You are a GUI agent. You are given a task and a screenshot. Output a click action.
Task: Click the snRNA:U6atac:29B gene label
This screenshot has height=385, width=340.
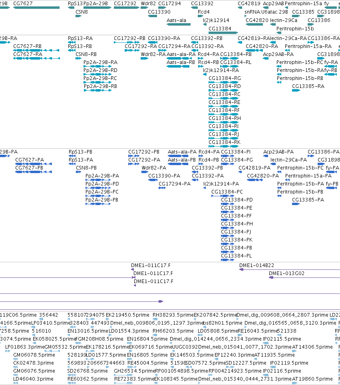pos(266,12)
